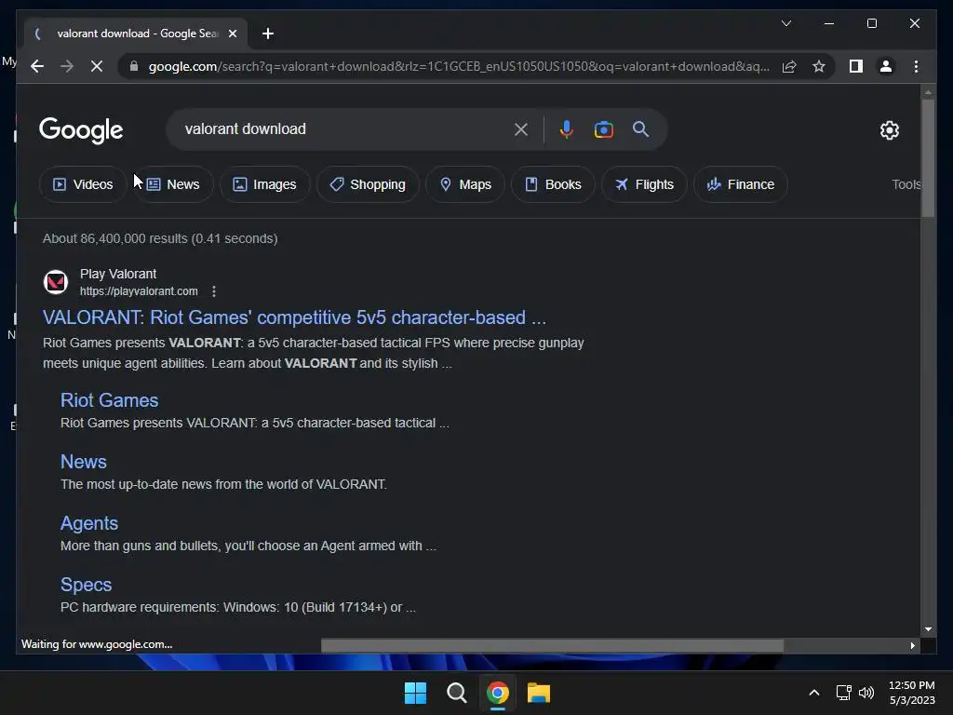The height and width of the screenshot is (715, 953).
Task: Click the forward navigation arrow
Action: 67,66
